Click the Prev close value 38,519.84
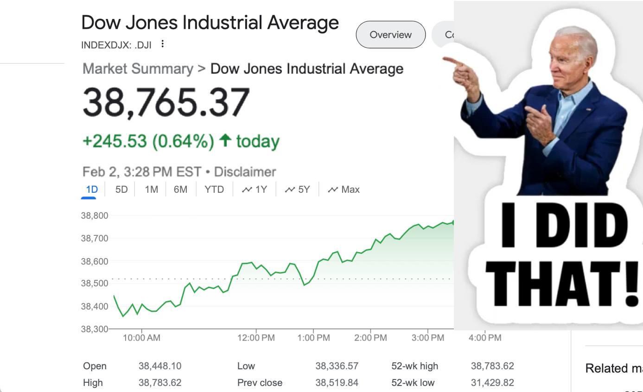This screenshot has width=643, height=392. pos(337,383)
